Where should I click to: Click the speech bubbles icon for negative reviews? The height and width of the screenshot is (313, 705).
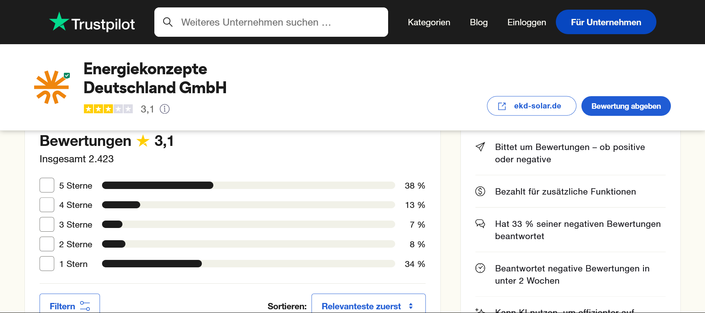coord(480,224)
